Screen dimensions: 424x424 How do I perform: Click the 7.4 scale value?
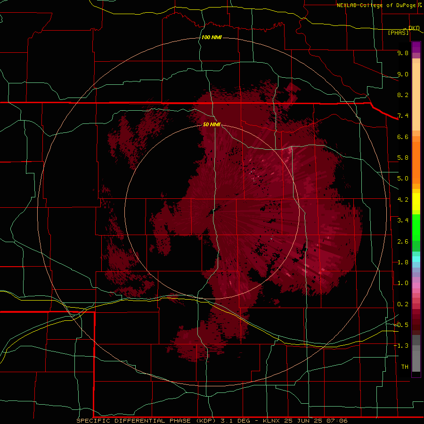point(403,116)
